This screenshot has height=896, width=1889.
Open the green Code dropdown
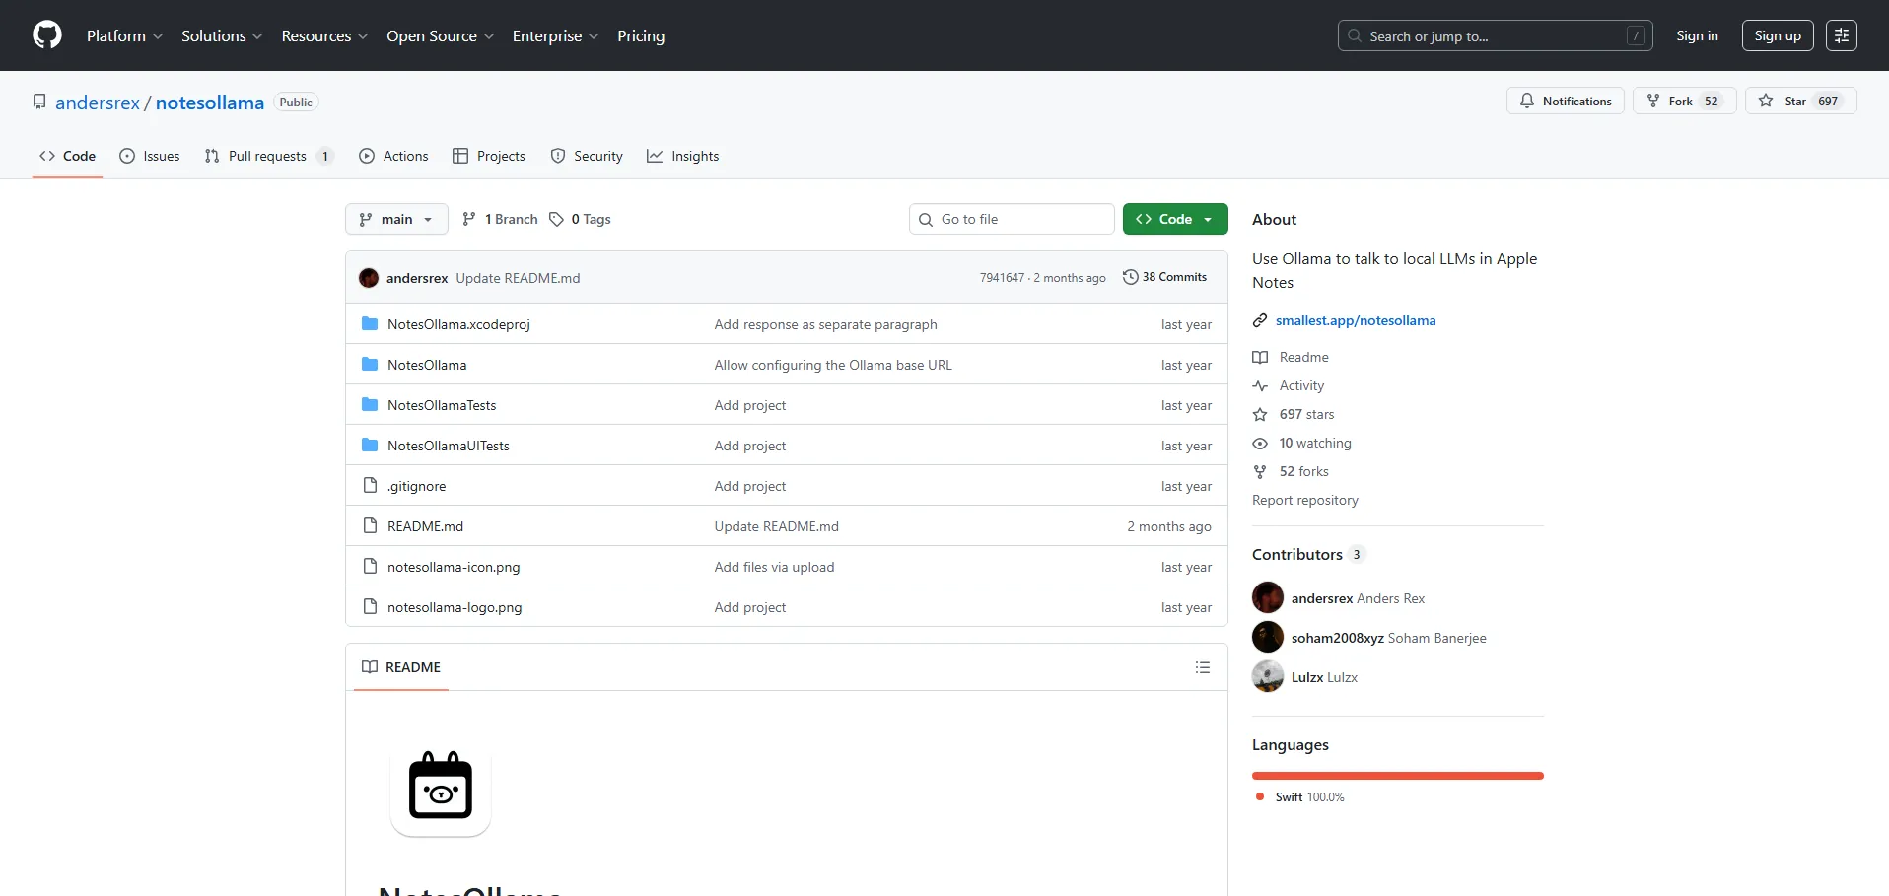coord(1174,219)
